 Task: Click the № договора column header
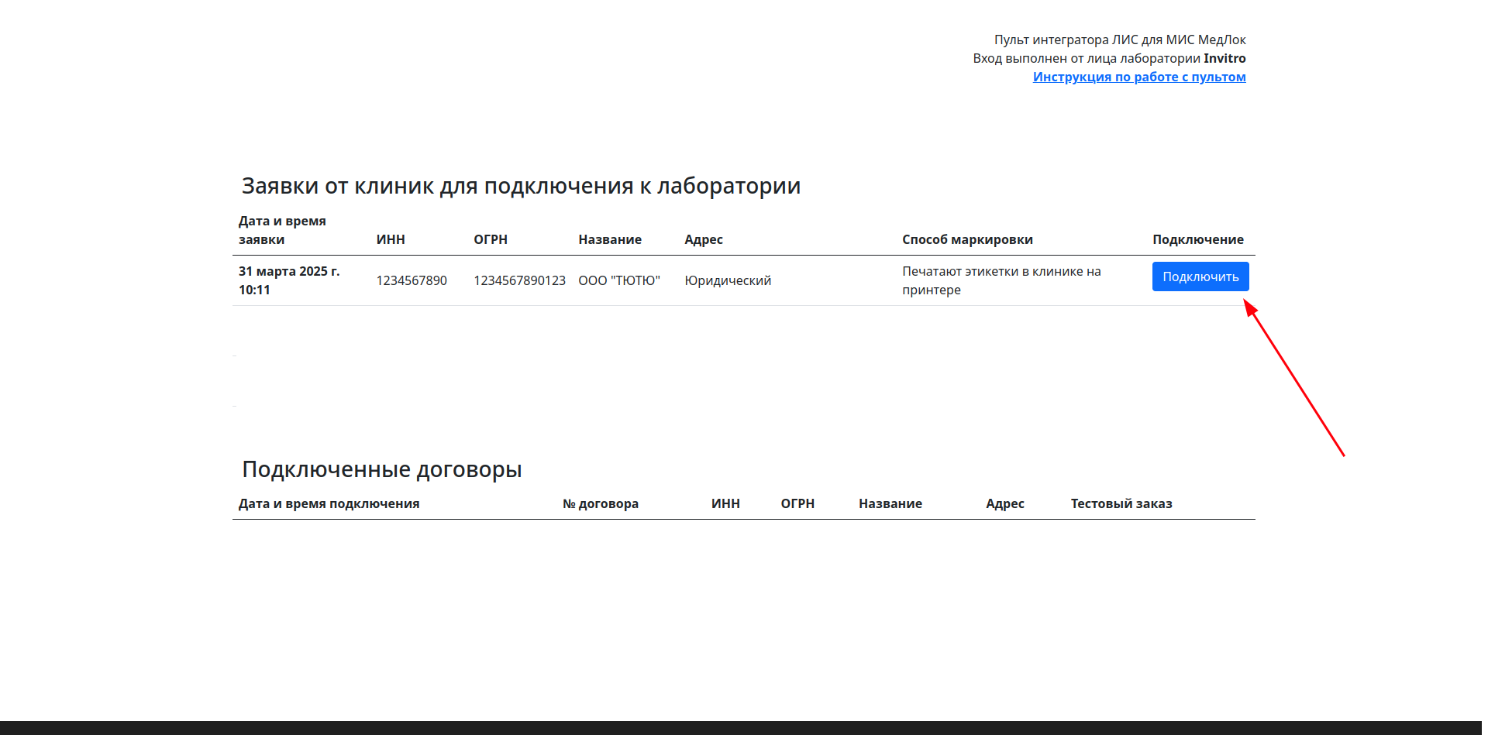tap(601, 503)
